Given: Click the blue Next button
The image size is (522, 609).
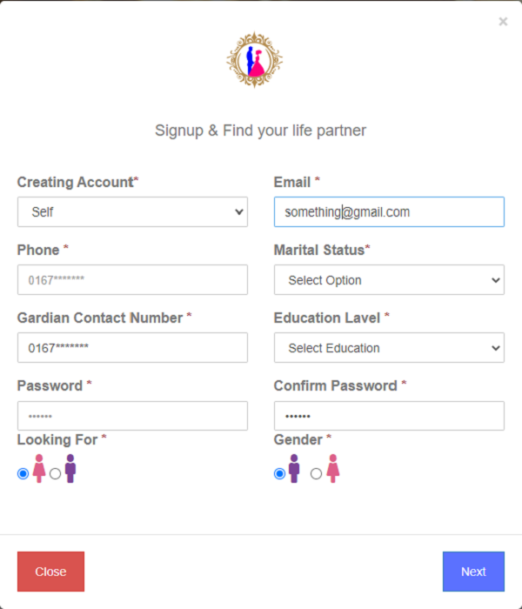Looking at the screenshot, I should 473,572.
